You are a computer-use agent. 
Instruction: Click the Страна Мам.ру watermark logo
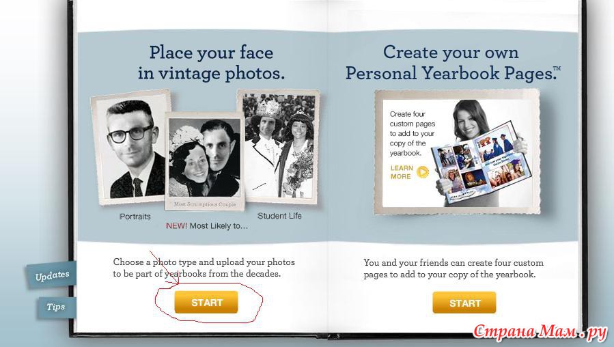(x=540, y=332)
